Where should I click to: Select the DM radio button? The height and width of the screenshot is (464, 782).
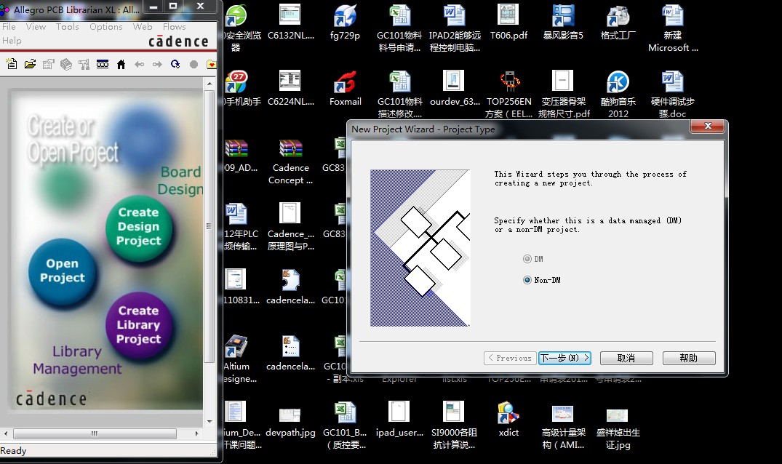[527, 259]
